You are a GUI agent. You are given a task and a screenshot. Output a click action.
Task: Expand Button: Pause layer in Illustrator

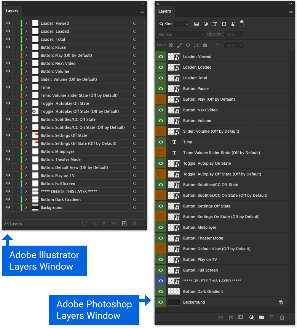coord(26,47)
